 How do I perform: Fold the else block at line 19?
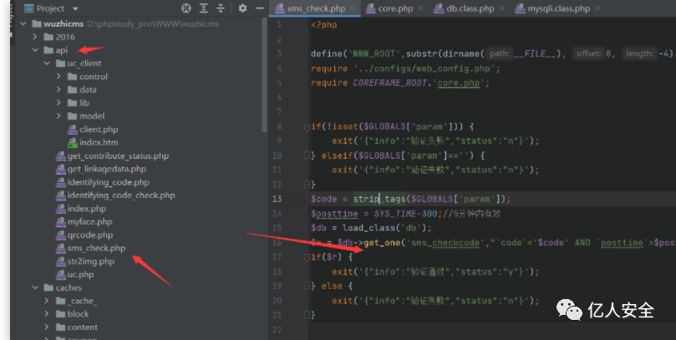[x=307, y=286]
